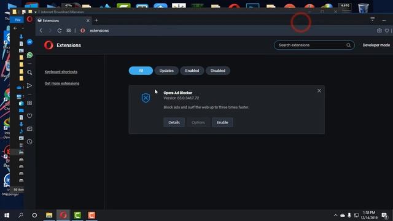This screenshot has height=221, width=393.
Task: Open Cortana circle on taskbar
Action: (34, 215)
